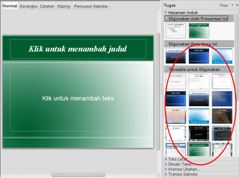Screen dimensions: 240x178
Task: Click the Tugas panel title
Action: (170, 5)
